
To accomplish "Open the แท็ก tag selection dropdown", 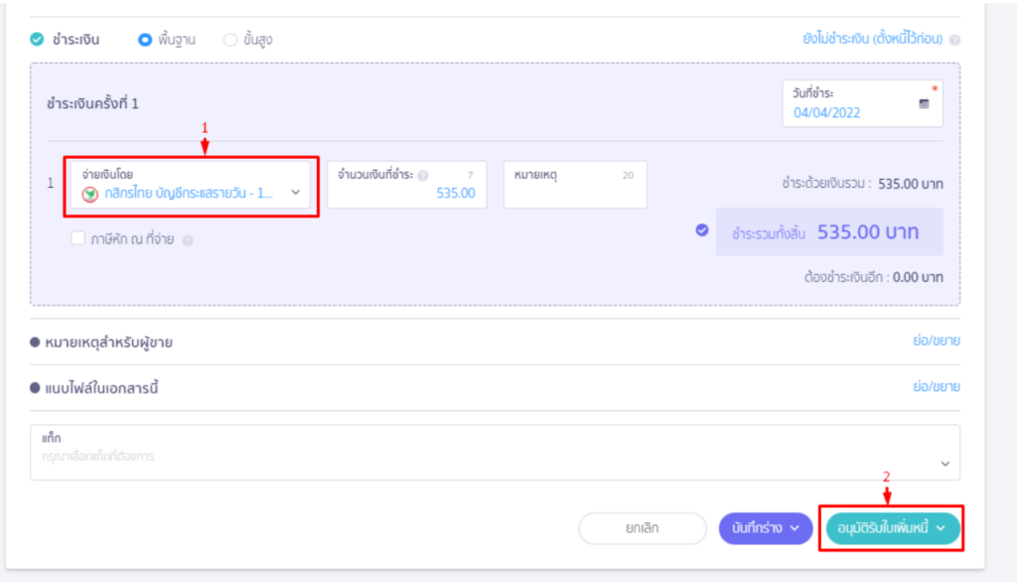I will coord(495,452).
